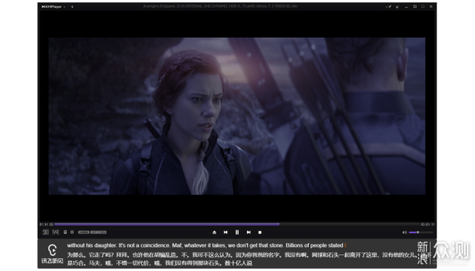Toggle pin always-on-top icon
This screenshot has height=271, width=475.
(389, 7)
